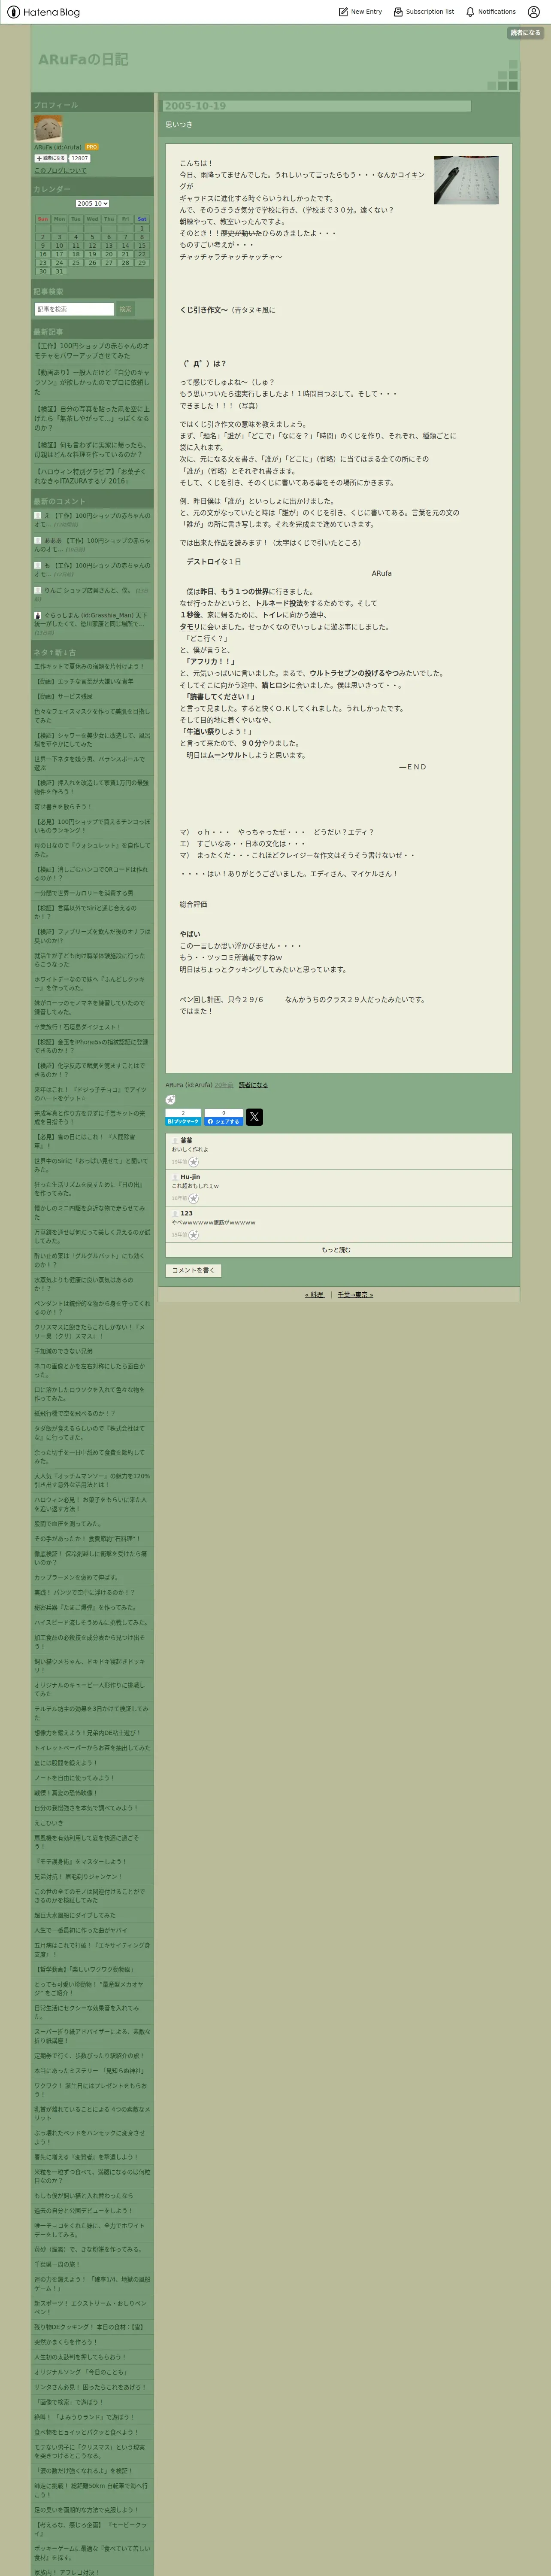This screenshot has width=551, height=2576.
Task: Go to previous entry « 料理
Action: point(314,1294)
